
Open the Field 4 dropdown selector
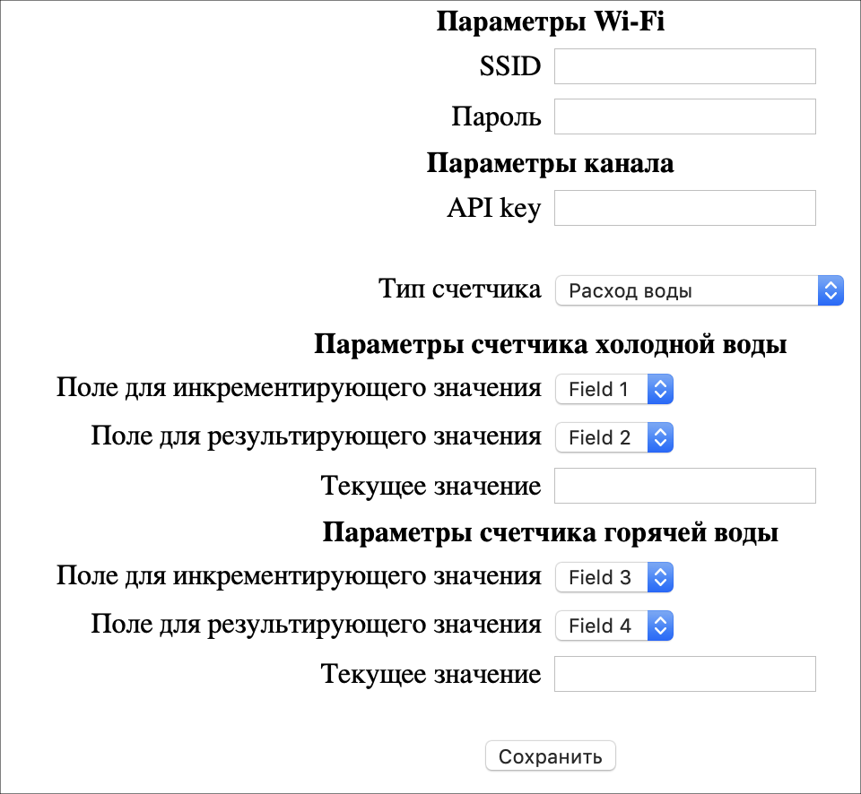[614, 626]
